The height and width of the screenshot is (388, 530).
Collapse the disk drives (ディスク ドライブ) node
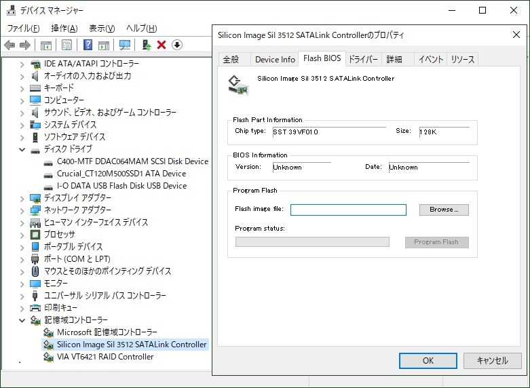point(22,149)
